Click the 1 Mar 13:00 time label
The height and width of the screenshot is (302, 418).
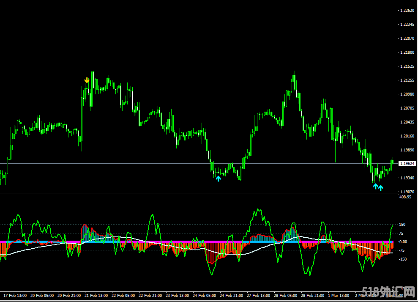339,296
